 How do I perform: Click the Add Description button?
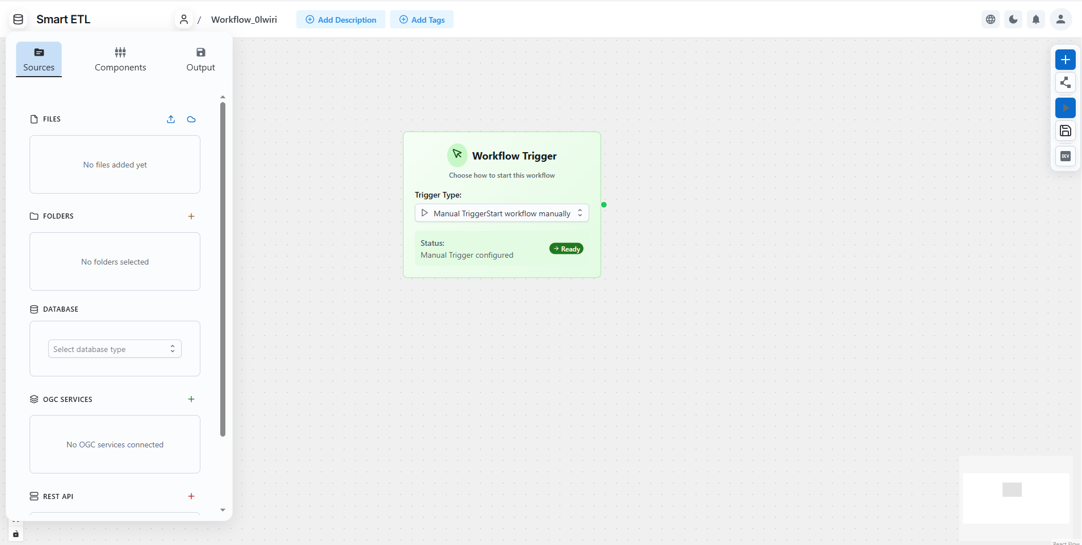coord(340,19)
